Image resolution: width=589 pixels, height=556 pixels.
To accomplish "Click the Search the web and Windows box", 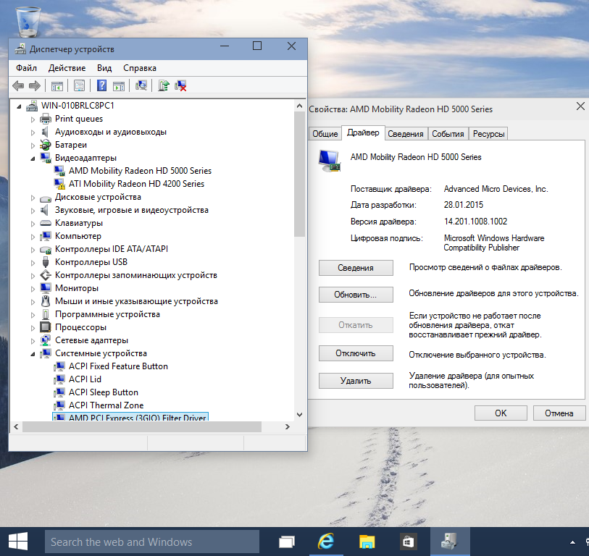I will pos(152,542).
